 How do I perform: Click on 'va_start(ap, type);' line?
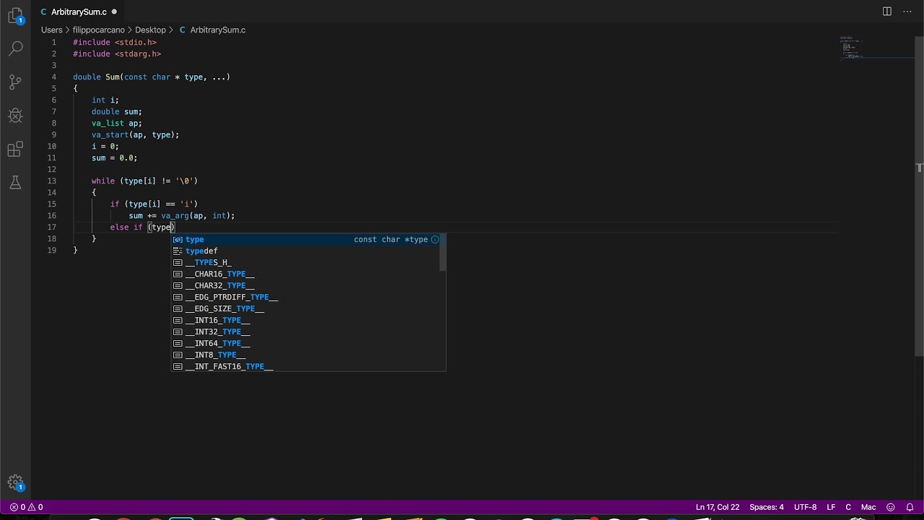(135, 134)
